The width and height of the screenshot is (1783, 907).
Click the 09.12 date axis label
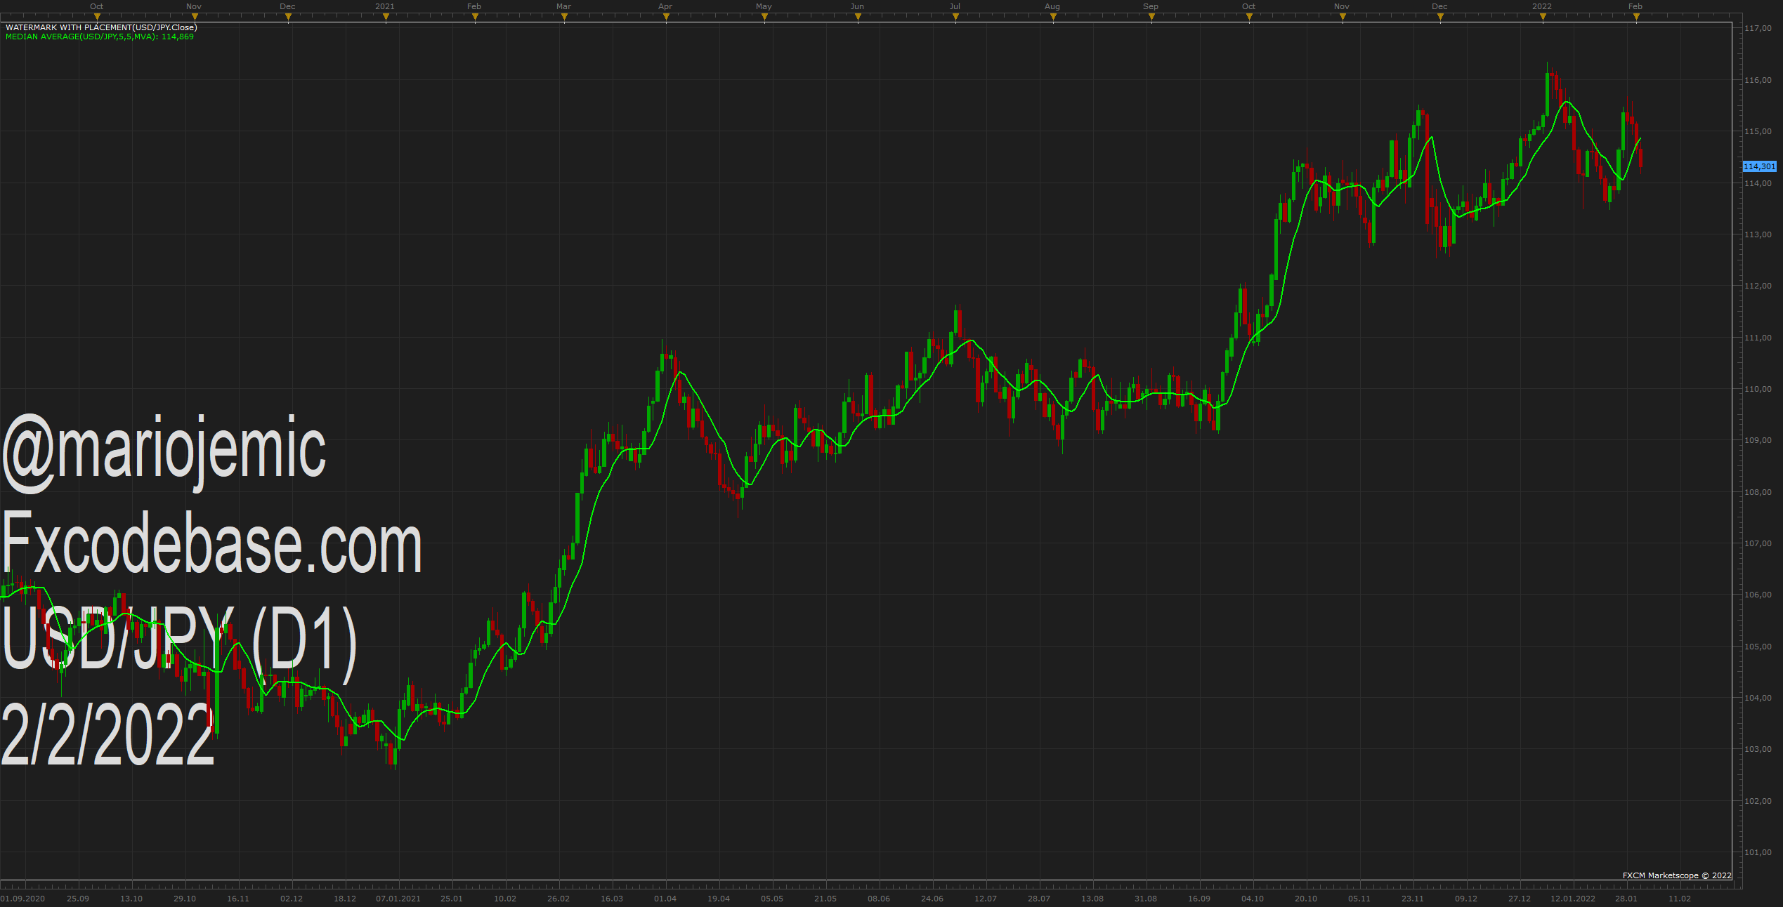coord(1466,899)
